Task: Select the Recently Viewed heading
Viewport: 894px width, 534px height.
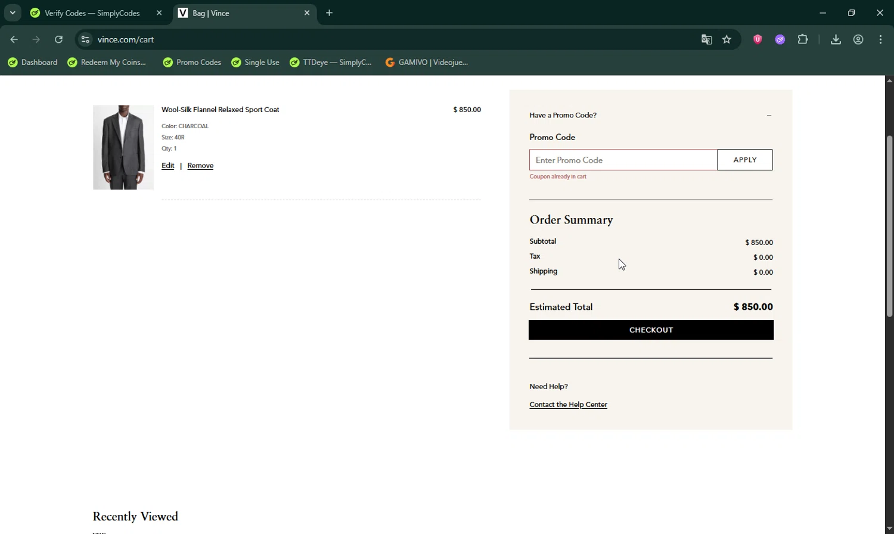Action: point(135,517)
